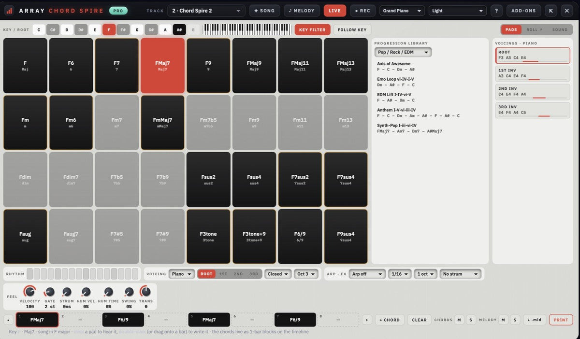580x339 pixels.
Task: Click the collapse window arrow icon
Action: (x=551, y=11)
